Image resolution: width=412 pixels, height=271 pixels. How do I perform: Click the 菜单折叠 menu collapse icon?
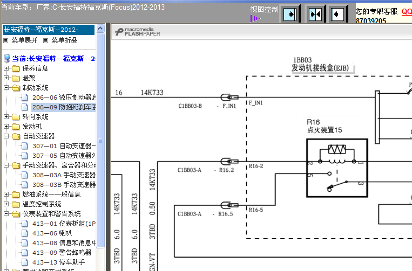click(x=45, y=40)
